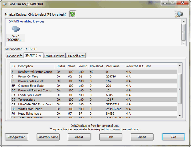Screen dimensions: 191x147
Task: Select the Temperature row
Action: 94,99
